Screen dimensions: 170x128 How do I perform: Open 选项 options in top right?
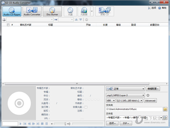[152, 8]
